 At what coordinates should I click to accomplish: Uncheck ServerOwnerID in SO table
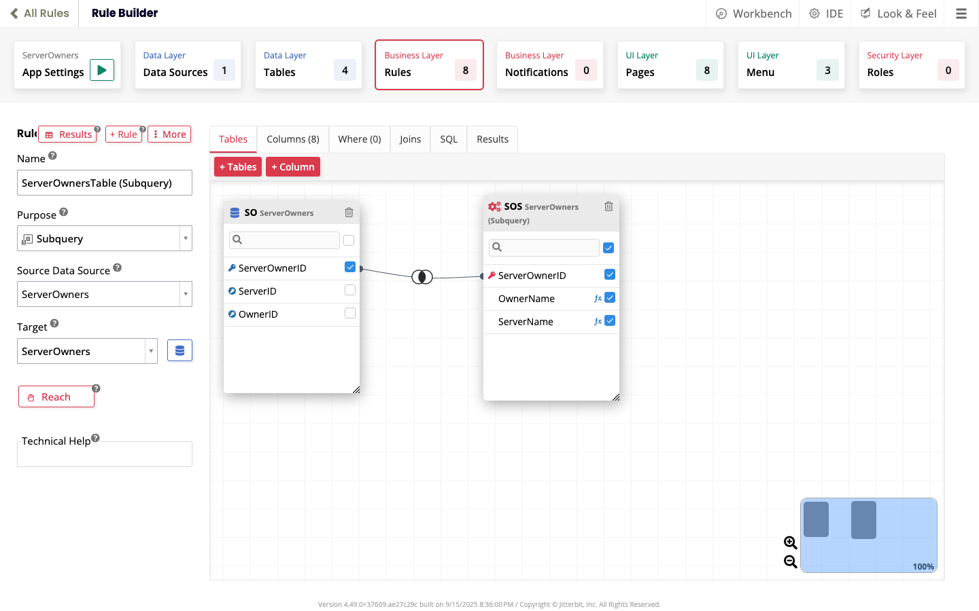tap(350, 267)
